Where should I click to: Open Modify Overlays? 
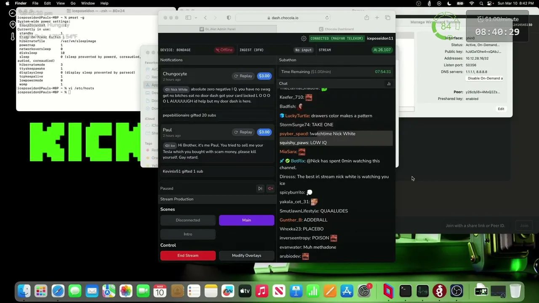pos(246,255)
